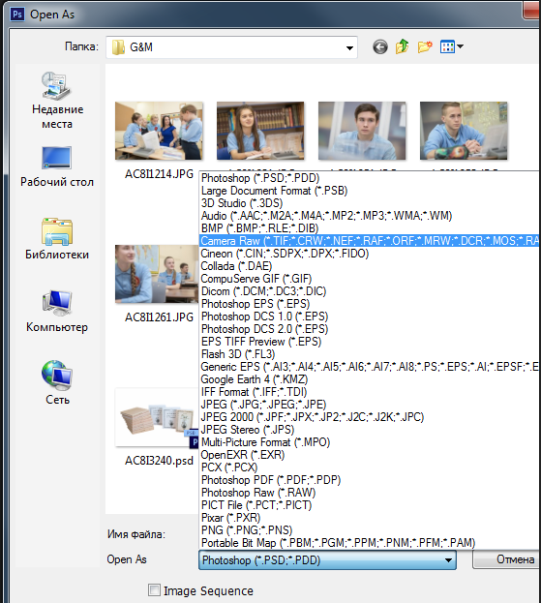
Task: Open view menu dropdown arrow
Action: [x=460, y=46]
